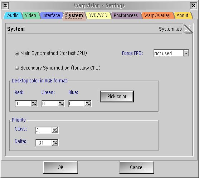Click into the Delta value field
The image size is (199, 178).
[44, 143]
